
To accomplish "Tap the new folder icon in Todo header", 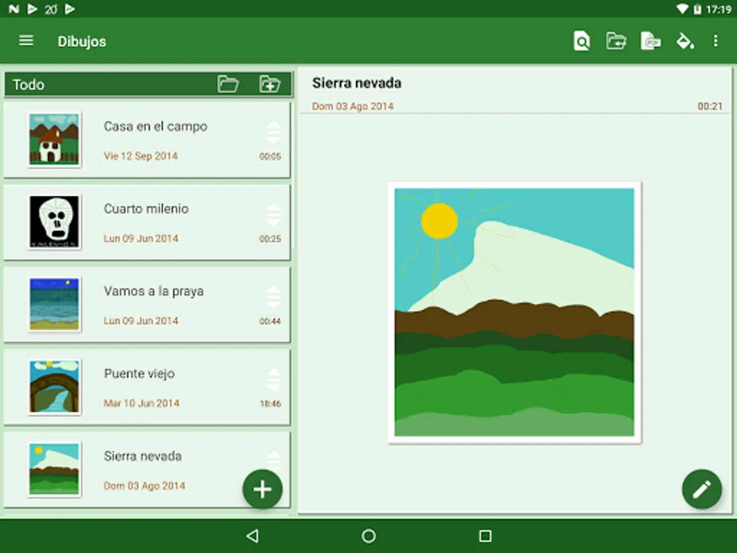I will pos(270,84).
